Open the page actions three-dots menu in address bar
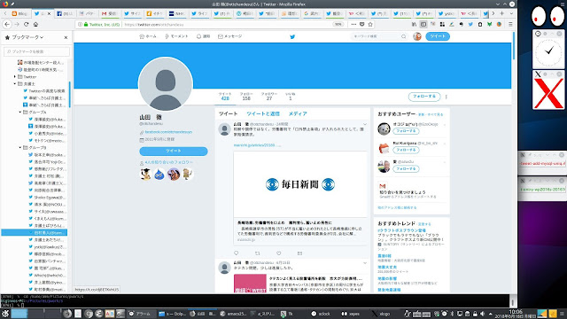This screenshot has width=567, height=319. click(353, 24)
